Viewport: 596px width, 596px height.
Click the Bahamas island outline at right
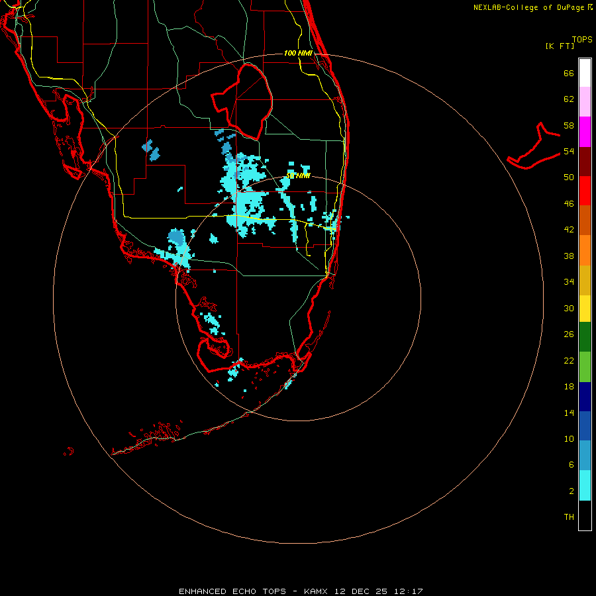[534, 146]
